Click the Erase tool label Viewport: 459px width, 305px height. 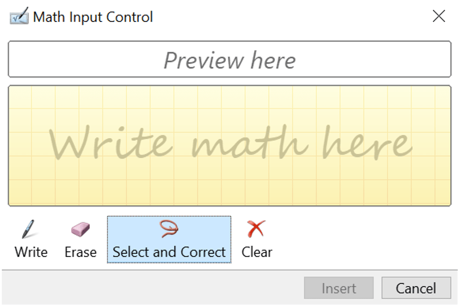click(80, 252)
